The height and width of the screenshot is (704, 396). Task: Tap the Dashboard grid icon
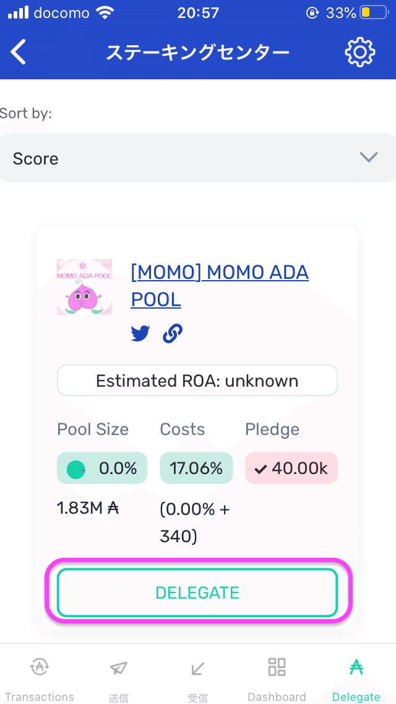point(277,667)
